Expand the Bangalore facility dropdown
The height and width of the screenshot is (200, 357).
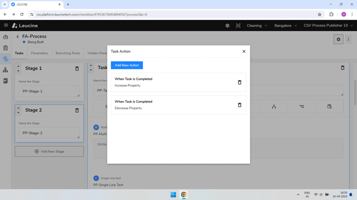pos(285,26)
